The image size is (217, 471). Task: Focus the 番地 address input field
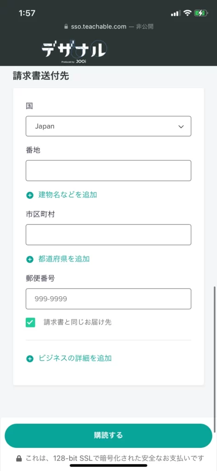click(108, 171)
